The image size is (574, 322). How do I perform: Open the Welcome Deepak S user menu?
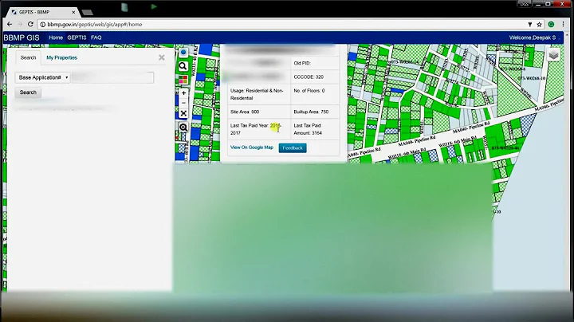[x=534, y=37]
